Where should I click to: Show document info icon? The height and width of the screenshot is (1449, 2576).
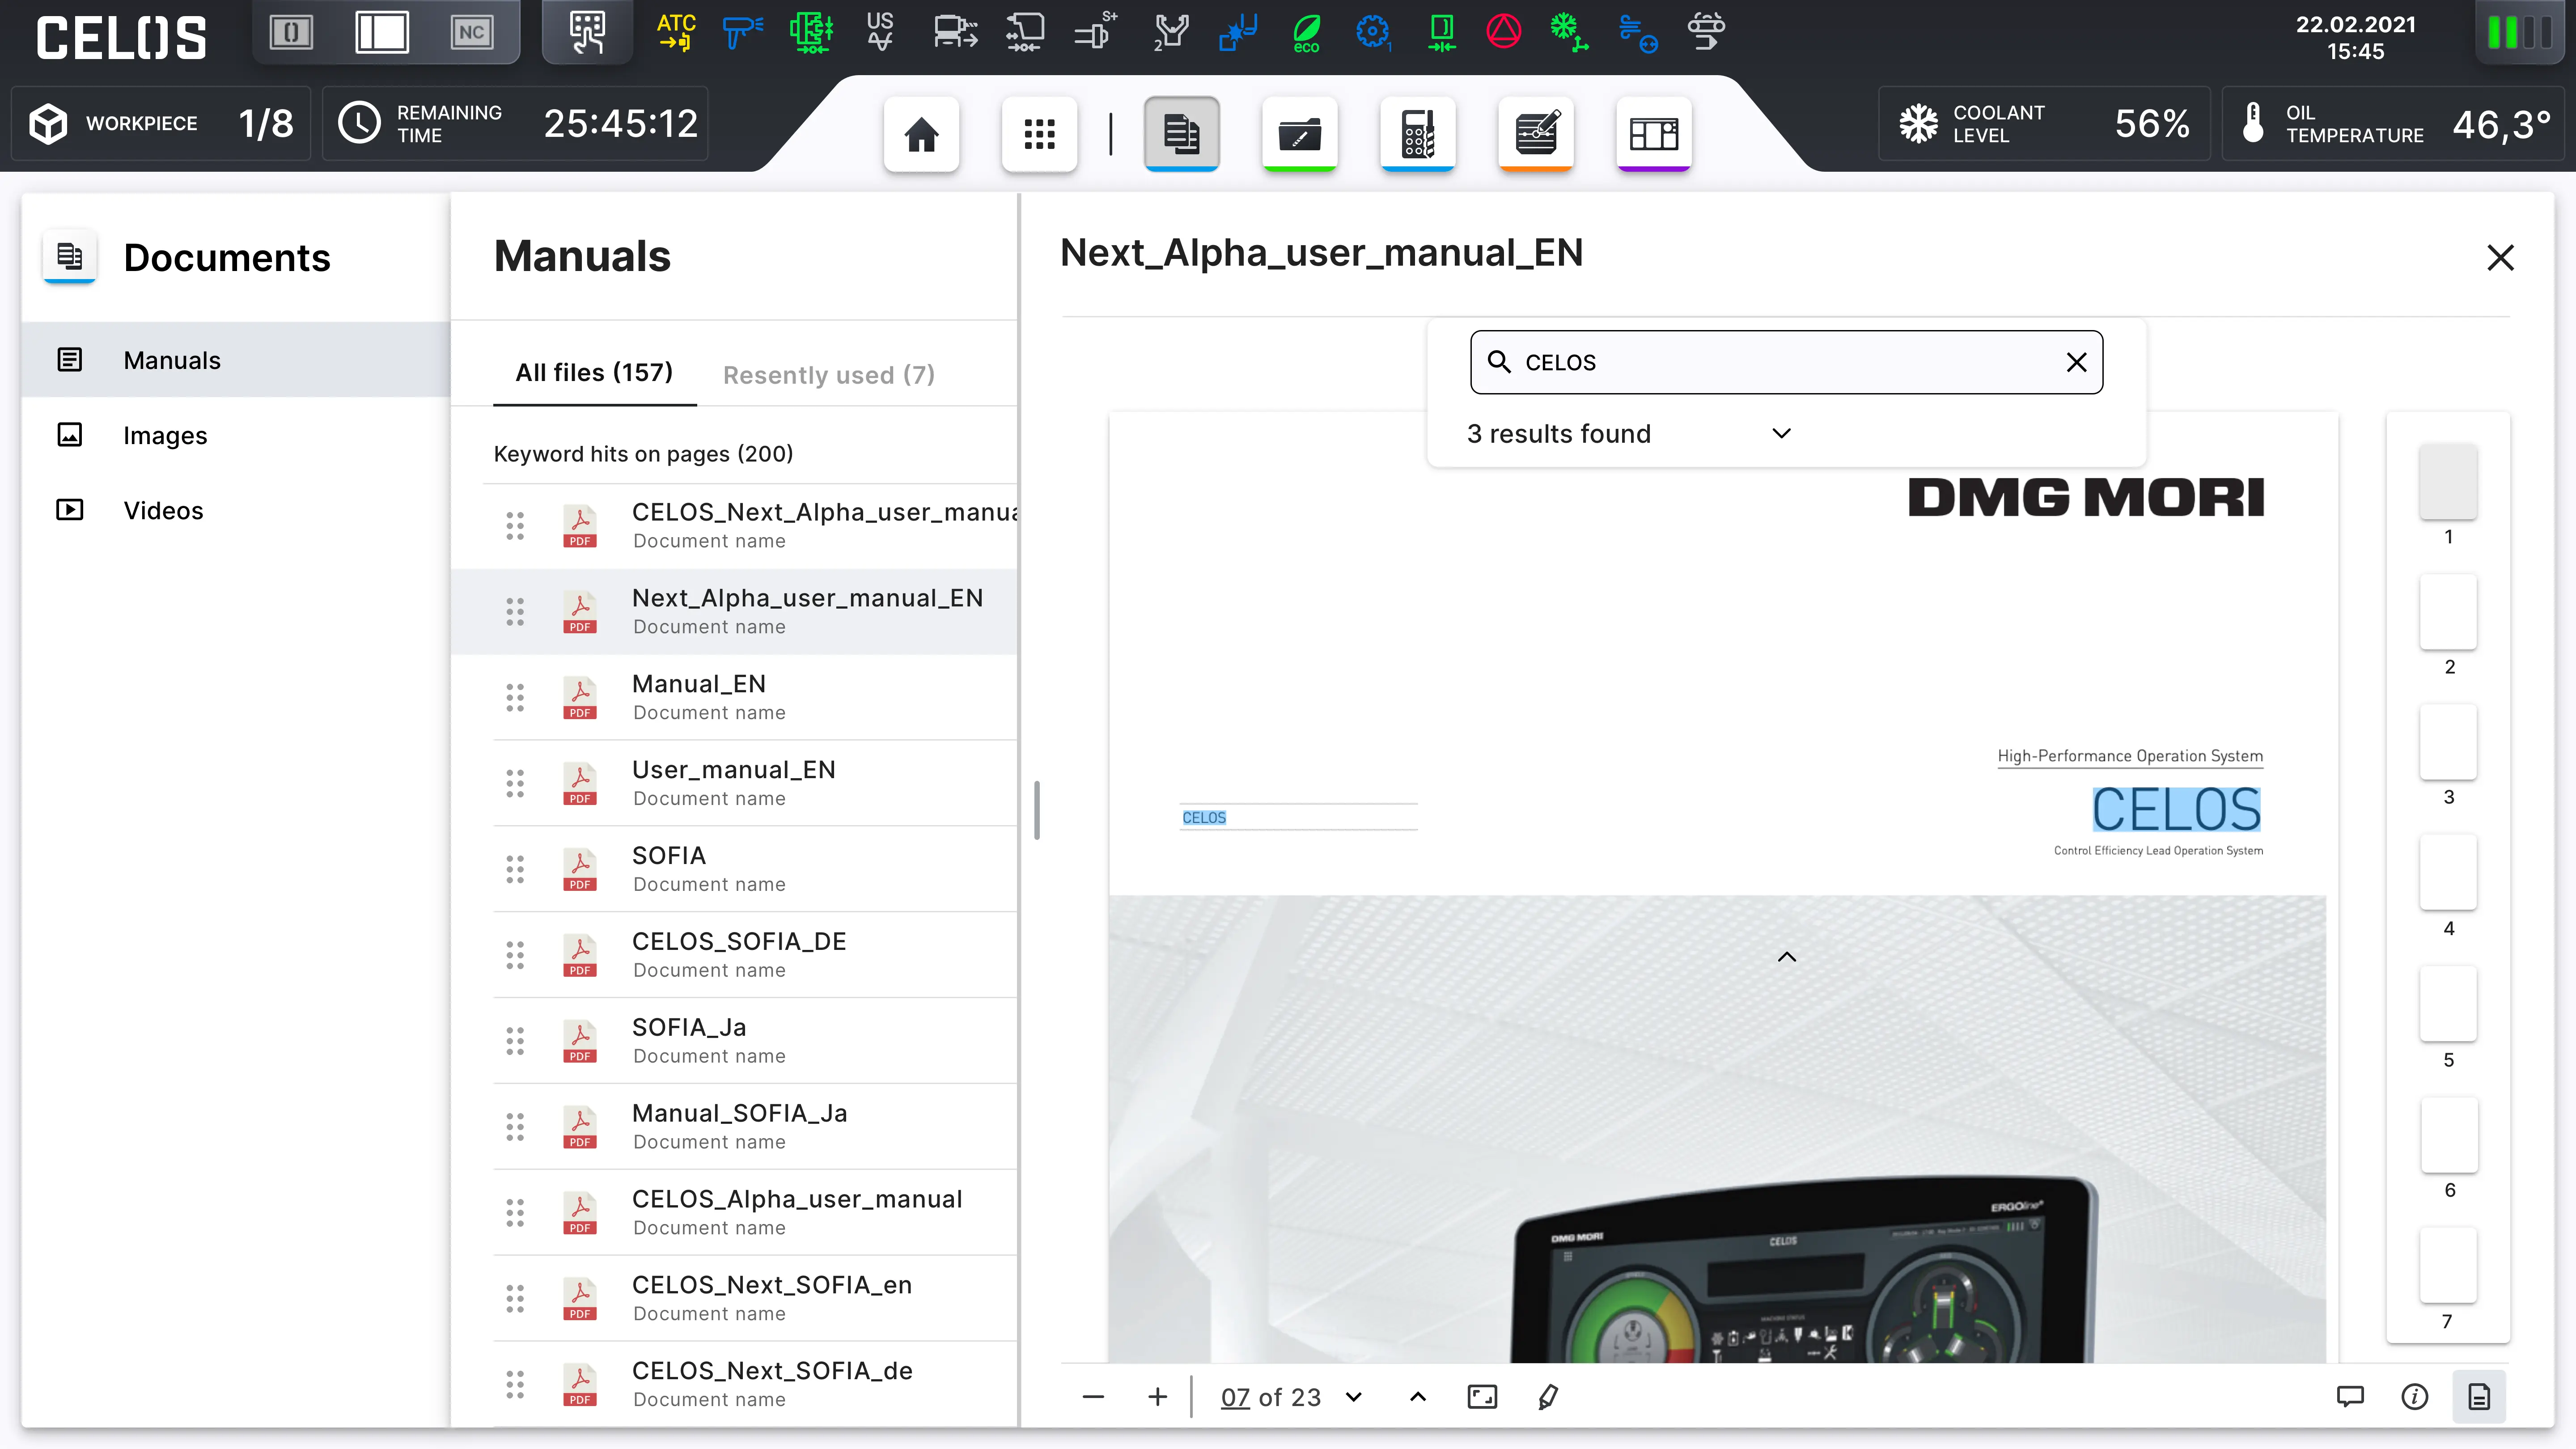pos(2414,1397)
